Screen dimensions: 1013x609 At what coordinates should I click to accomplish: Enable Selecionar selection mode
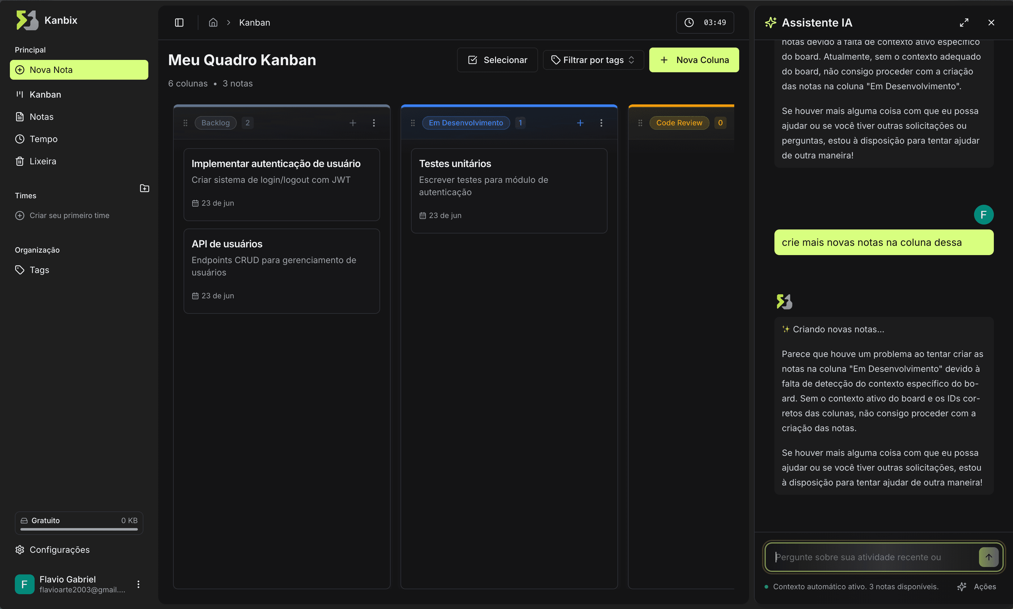pos(497,60)
